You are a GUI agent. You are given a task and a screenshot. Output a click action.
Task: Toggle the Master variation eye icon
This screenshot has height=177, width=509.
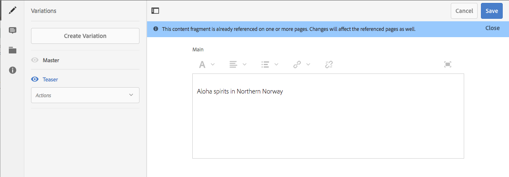[35, 60]
